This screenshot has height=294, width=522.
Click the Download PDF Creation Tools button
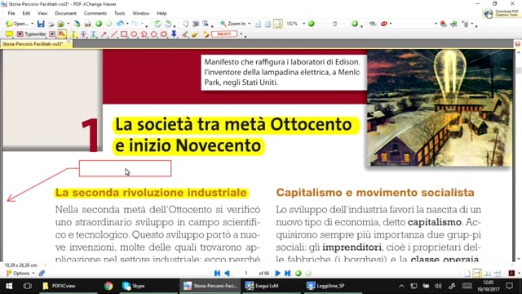pyautogui.click(x=501, y=13)
